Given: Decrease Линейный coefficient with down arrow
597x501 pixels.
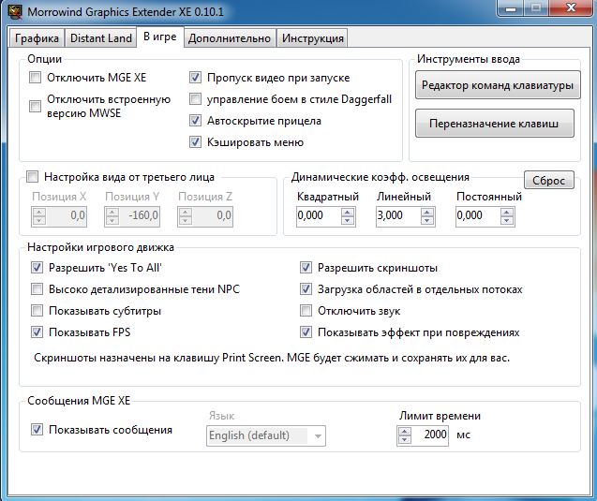Looking at the screenshot, I should (x=427, y=221).
